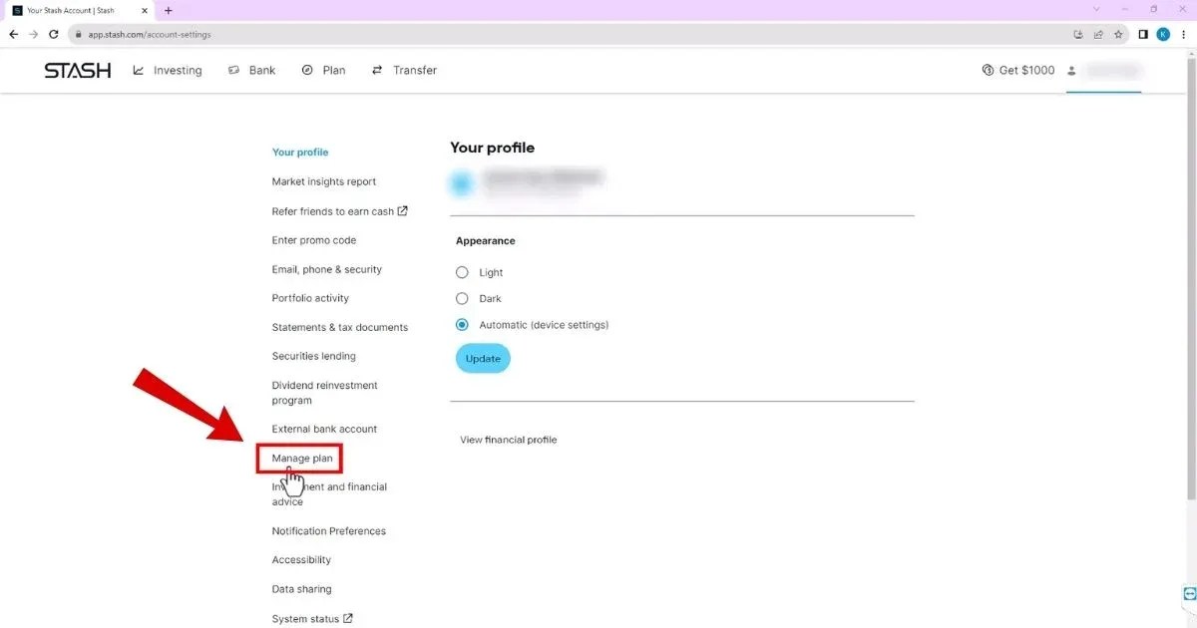Select the Plan navigation icon
The image size is (1197, 628).
coord(306,70)
